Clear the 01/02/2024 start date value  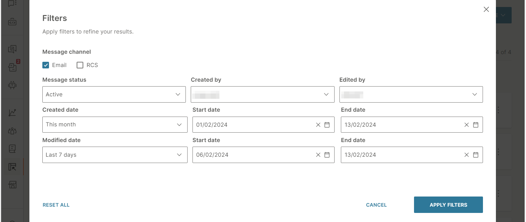click(x=318, y=125)
